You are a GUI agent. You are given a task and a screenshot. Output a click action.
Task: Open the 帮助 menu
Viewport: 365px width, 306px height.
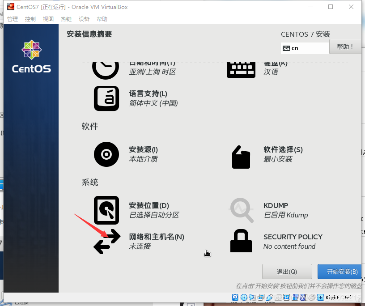click(102, 19)
